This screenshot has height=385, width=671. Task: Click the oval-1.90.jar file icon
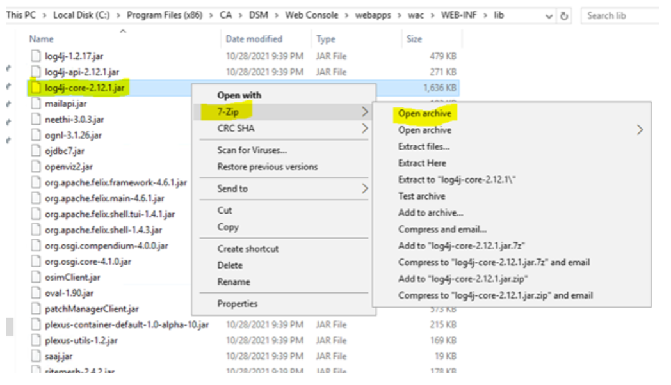coord(36,293)
